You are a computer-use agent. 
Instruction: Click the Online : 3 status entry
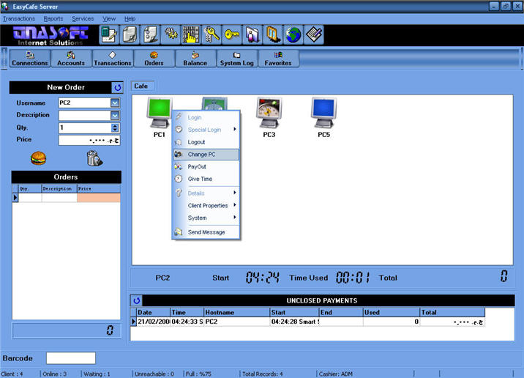54,374
